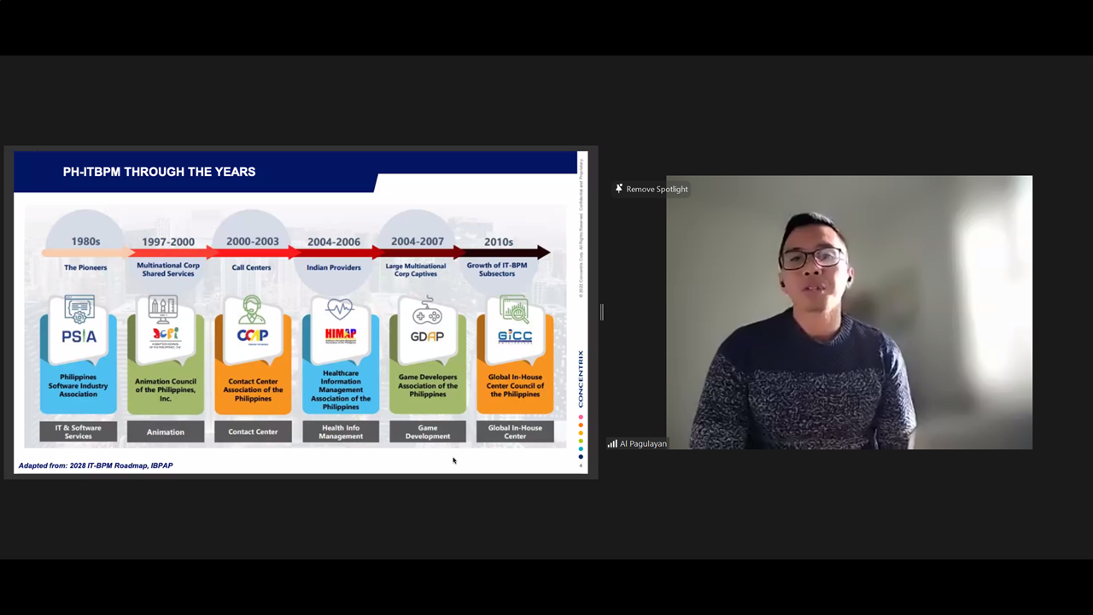
Task: Click Healthcare Information Management Association text
Action: point(341,389)
